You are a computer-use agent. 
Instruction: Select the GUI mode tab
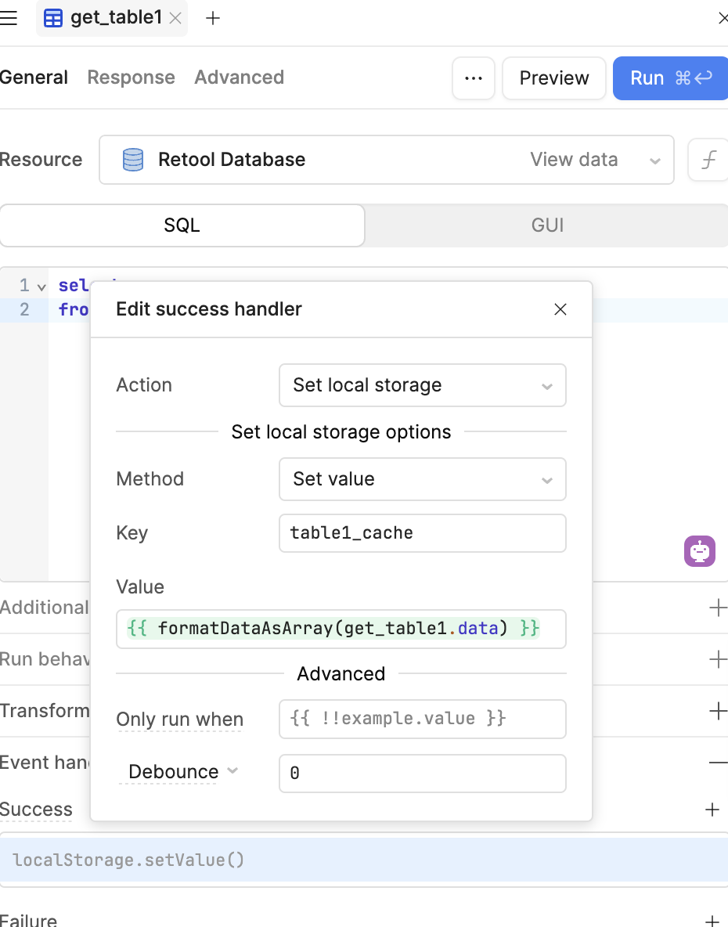547,225
